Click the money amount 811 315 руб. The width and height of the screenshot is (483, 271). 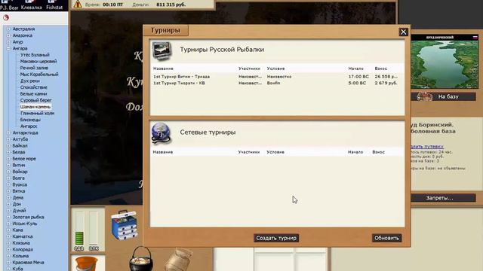[171, 5]
